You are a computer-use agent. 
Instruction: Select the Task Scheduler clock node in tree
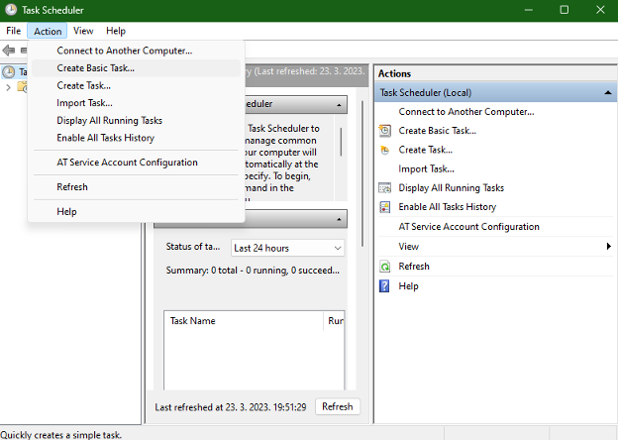point(9,71)
